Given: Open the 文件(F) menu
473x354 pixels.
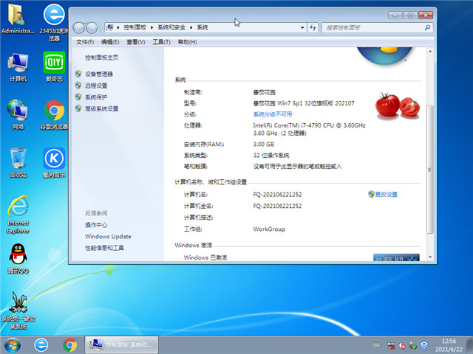Looking at the screenshot, I should 85,42.
